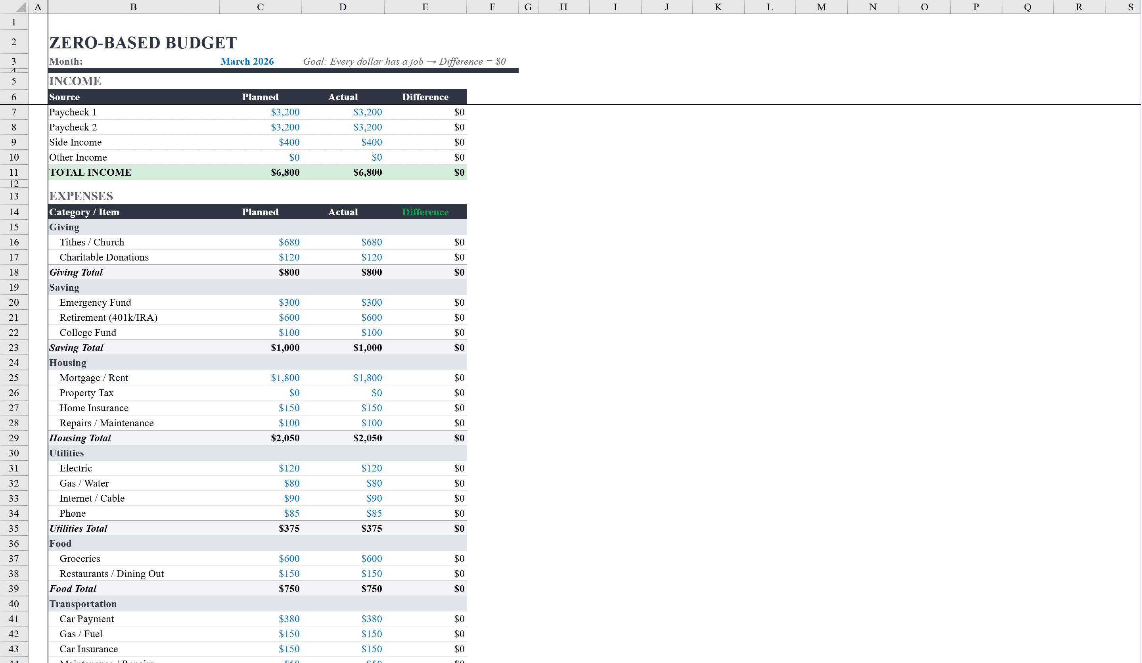Click the Food Total planned $750 cell
This screenshot has height=663, width=1142.
(x=289, y=588)
